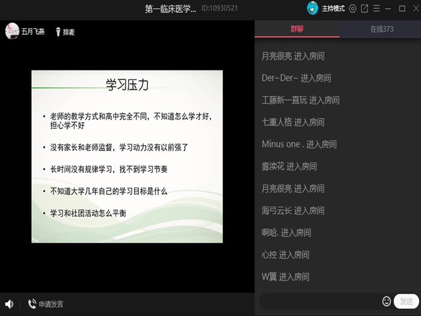Click the room title 第一临床医学
Image resolution: width=421 pixels, height=316 pixels.
[x=171, y=8]
